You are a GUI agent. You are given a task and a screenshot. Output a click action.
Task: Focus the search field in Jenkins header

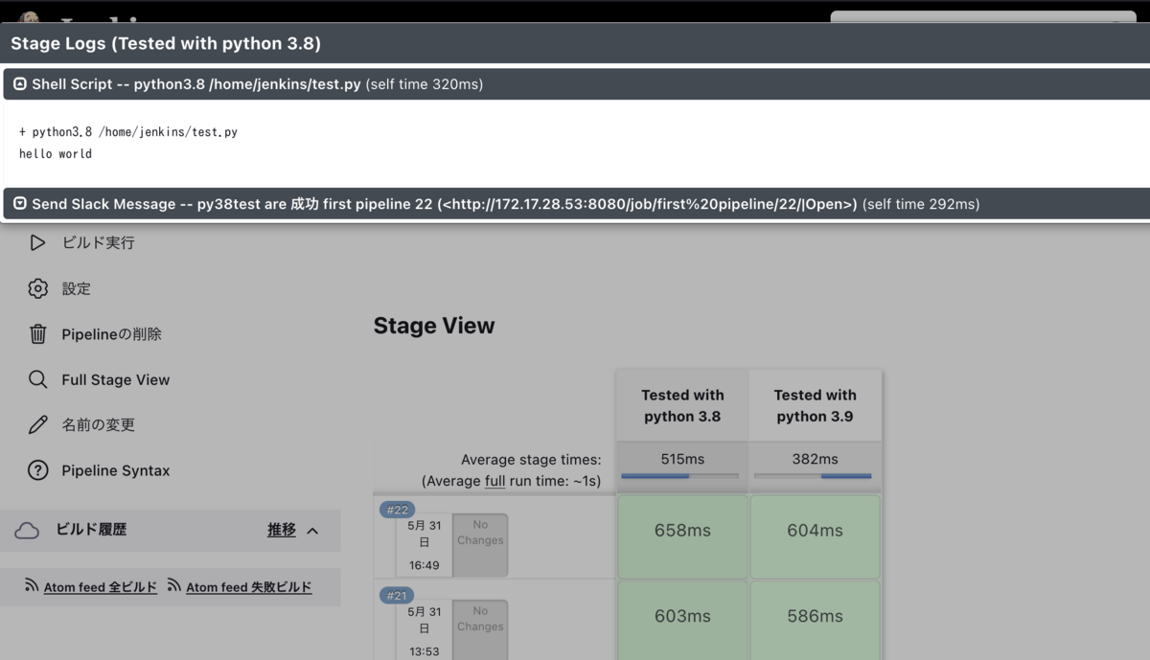(982, 17)
